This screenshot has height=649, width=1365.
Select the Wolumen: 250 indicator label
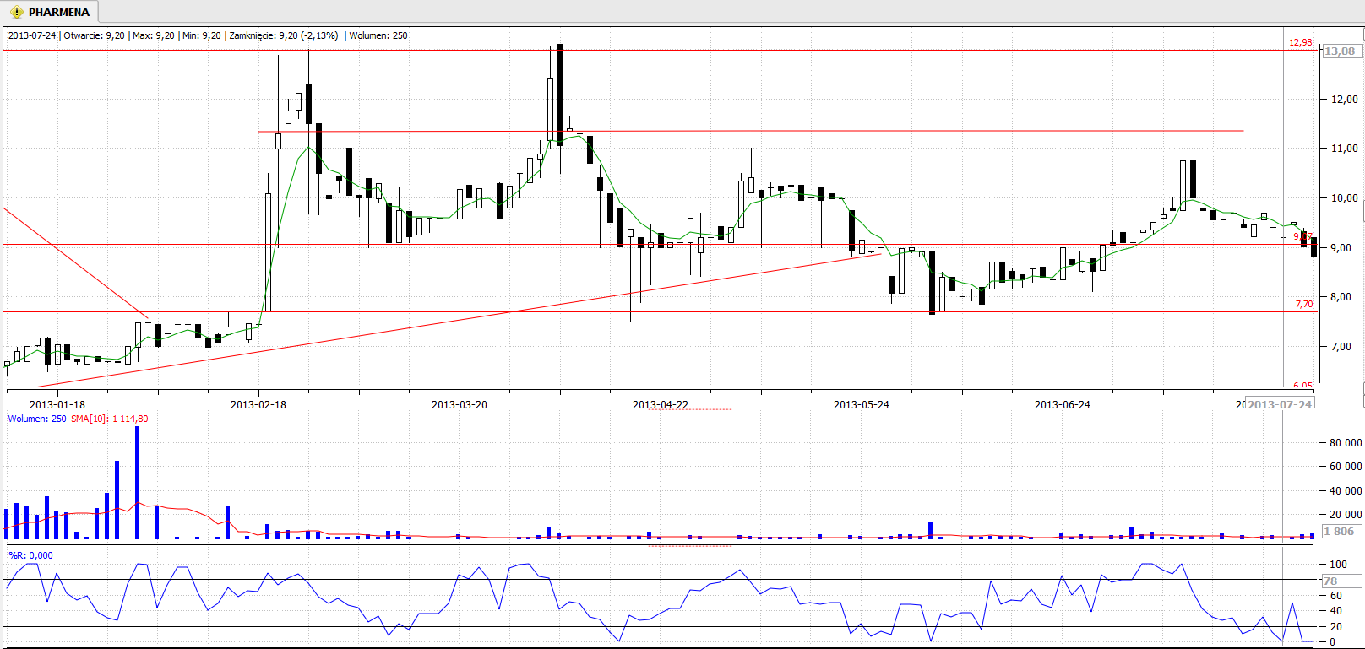point(37,419)
